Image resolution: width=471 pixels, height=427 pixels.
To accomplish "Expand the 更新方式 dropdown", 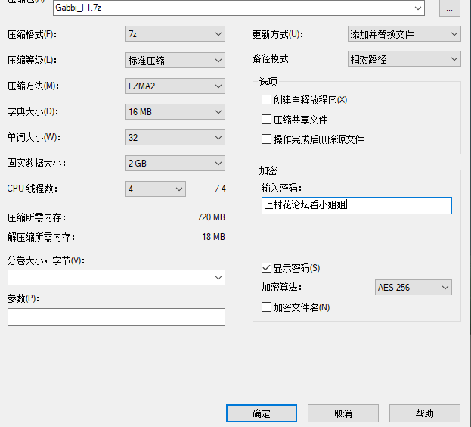I will click(403, 34).
